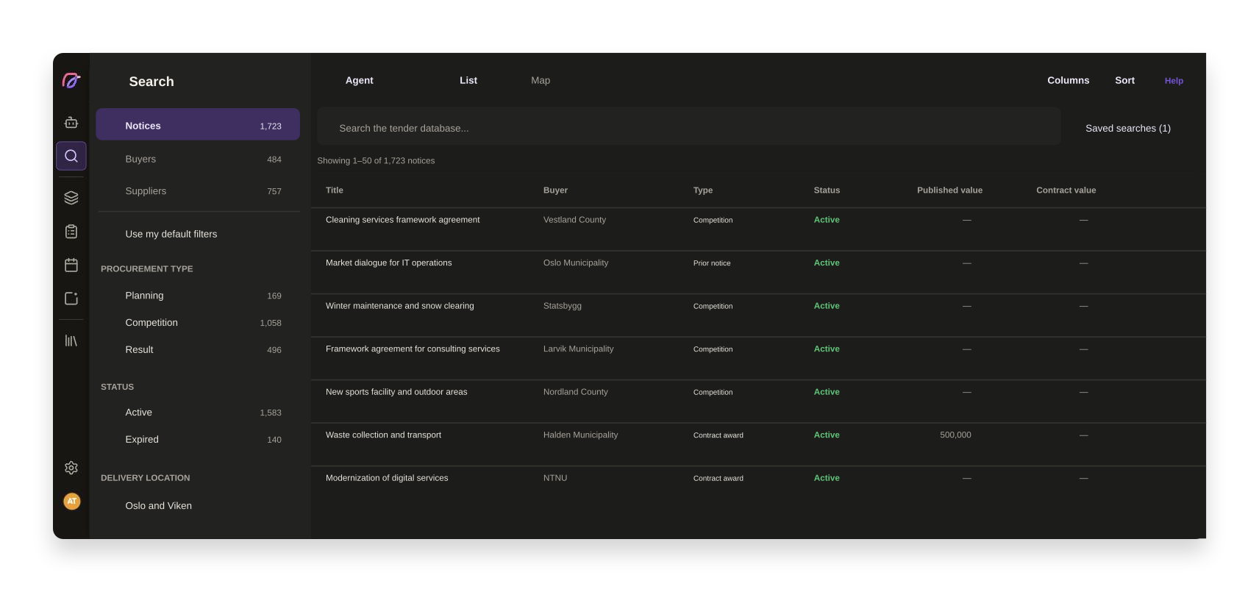The image size is (1259, 592).
Task: Select the Search magnifier icon in the sidebar
Action: coord(71,156)
